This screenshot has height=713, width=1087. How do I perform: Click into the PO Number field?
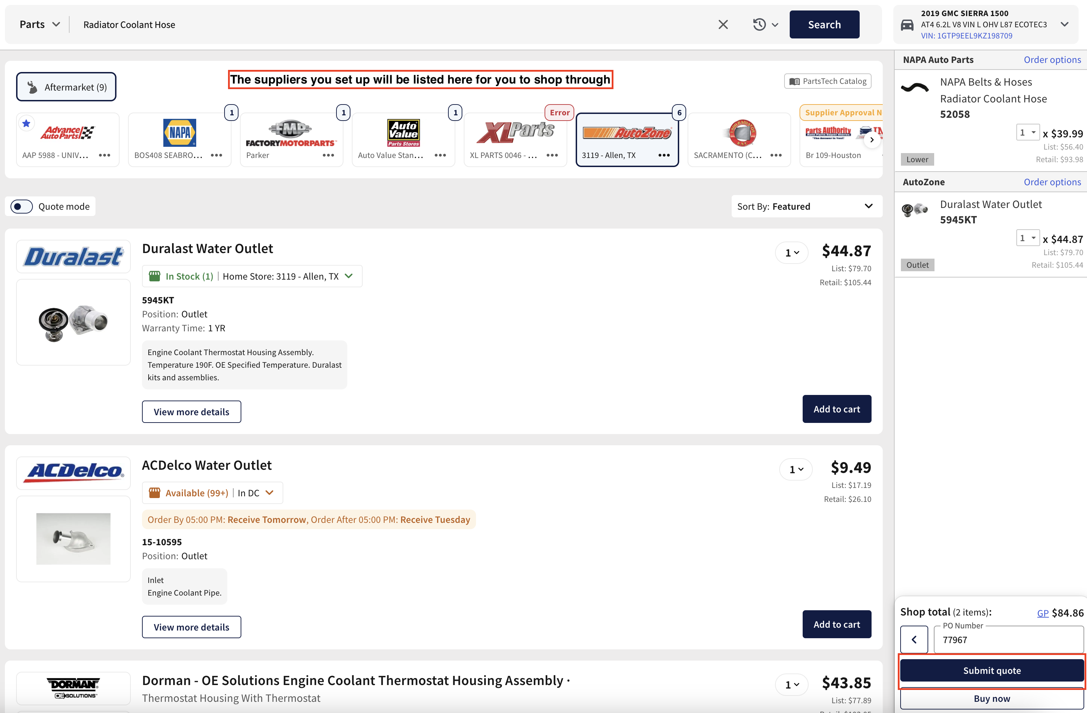coord(1008,640)
